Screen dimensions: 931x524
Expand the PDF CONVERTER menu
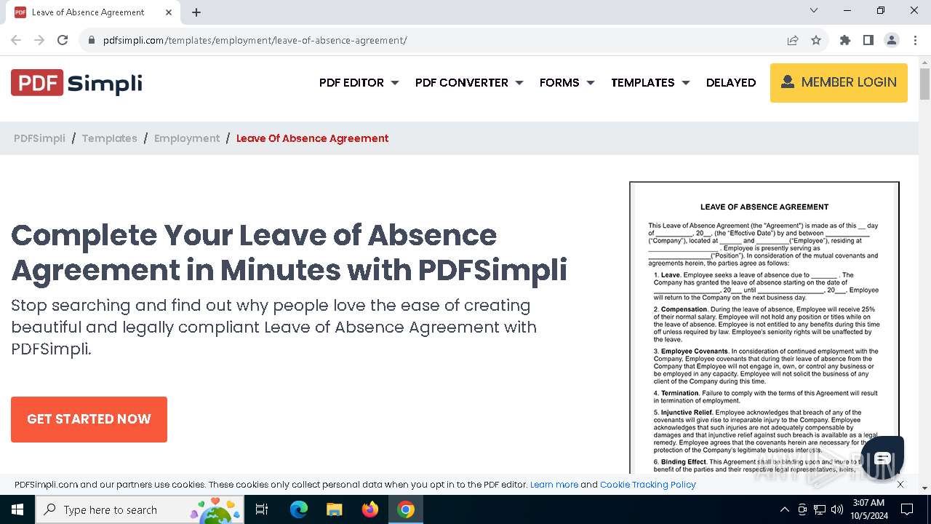pyautogui.click(x=469, y=82)
